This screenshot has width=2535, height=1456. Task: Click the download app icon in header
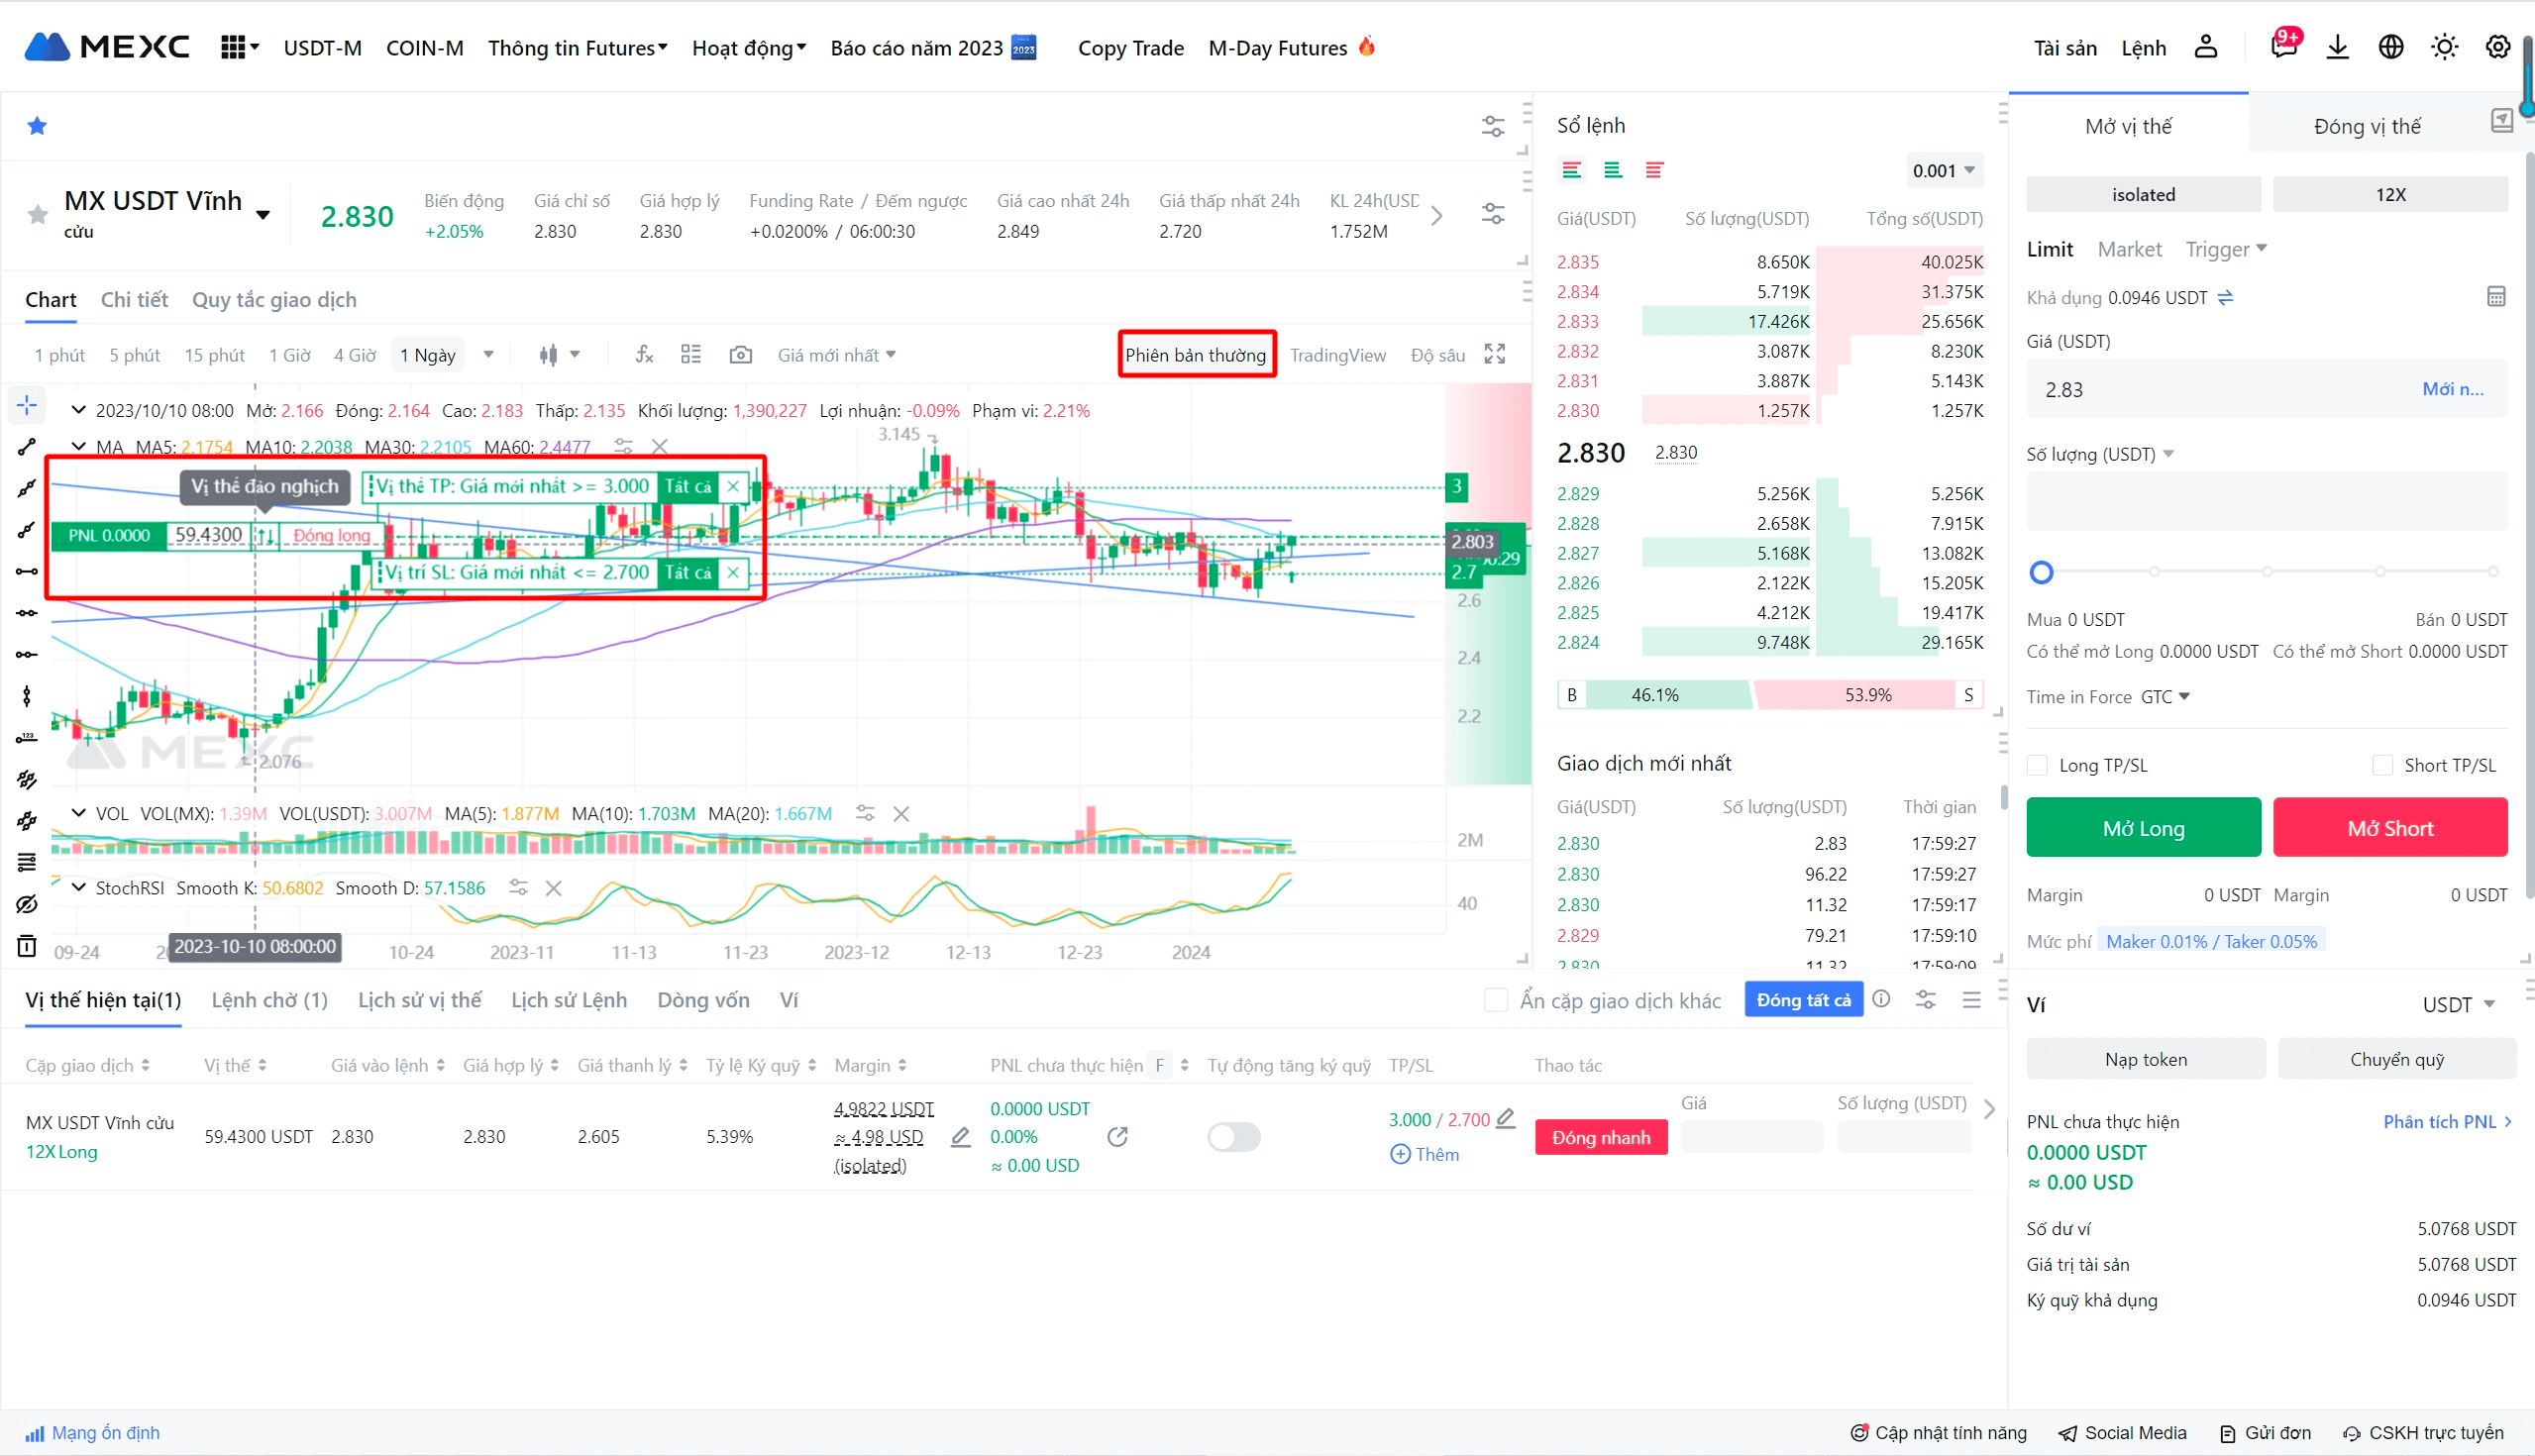pyautogui.click(x=2337, y=47)
